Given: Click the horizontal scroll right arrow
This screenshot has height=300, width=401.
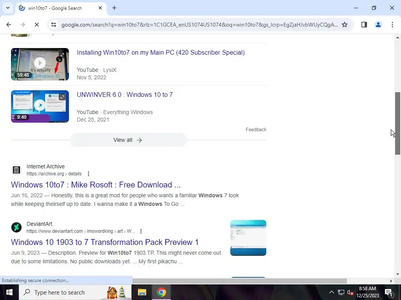Looking at the screenshot, I should pos(391,281).
